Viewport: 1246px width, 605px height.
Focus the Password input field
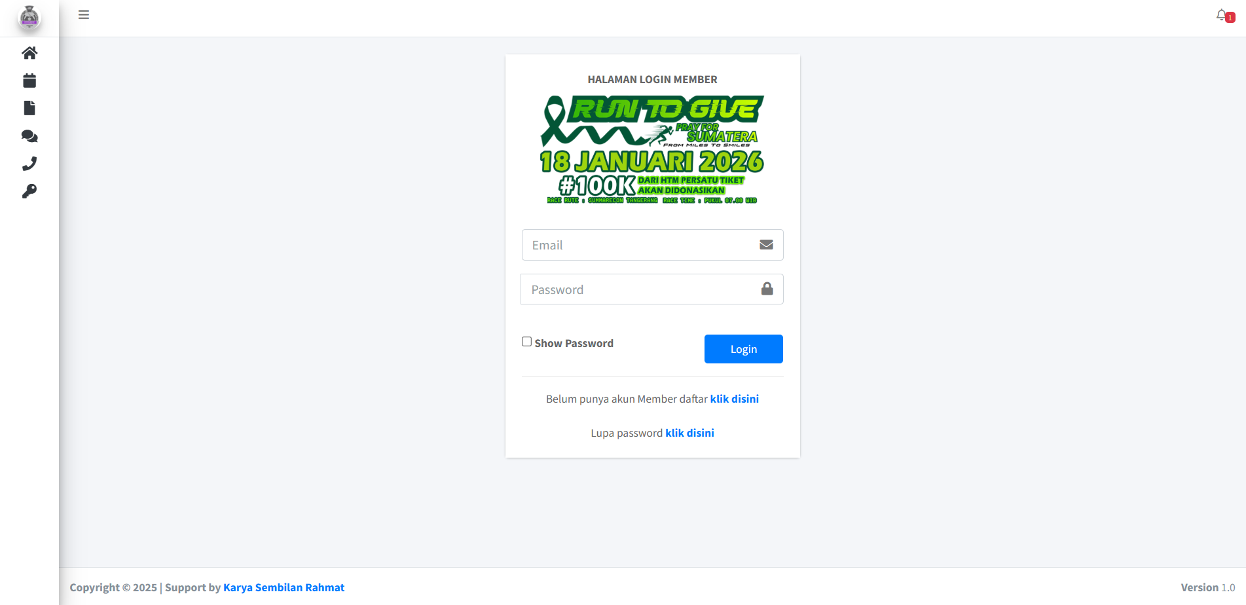pos(652,289)
